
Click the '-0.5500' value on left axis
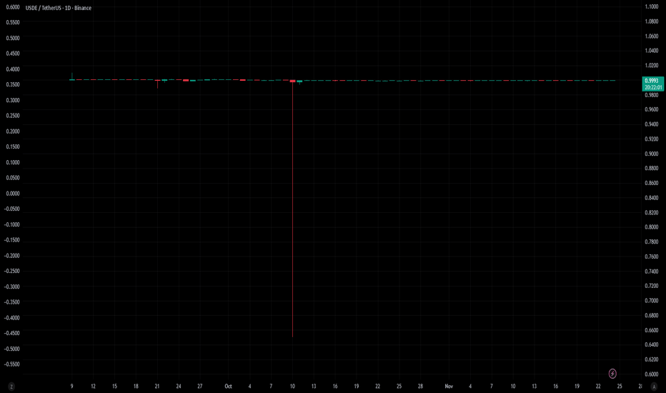click(x=12, y=364)
